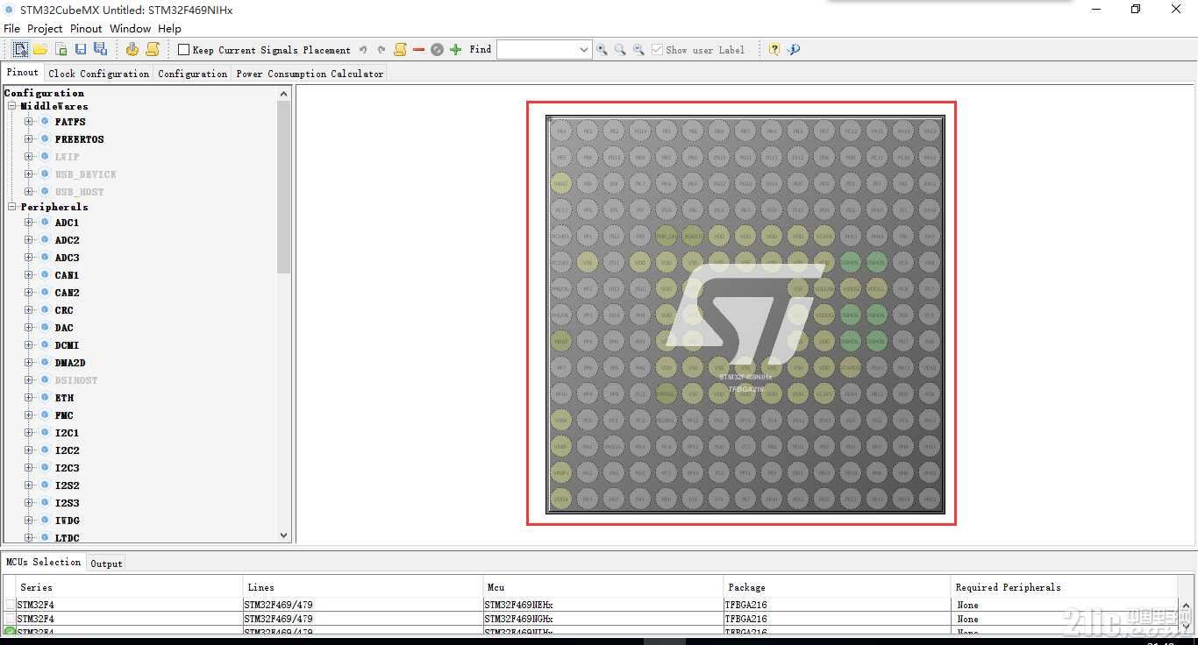Tick the checkbox for the STM32F469NGHx row
Screen dimensions: 1198x645
click(x=10, y=619)
